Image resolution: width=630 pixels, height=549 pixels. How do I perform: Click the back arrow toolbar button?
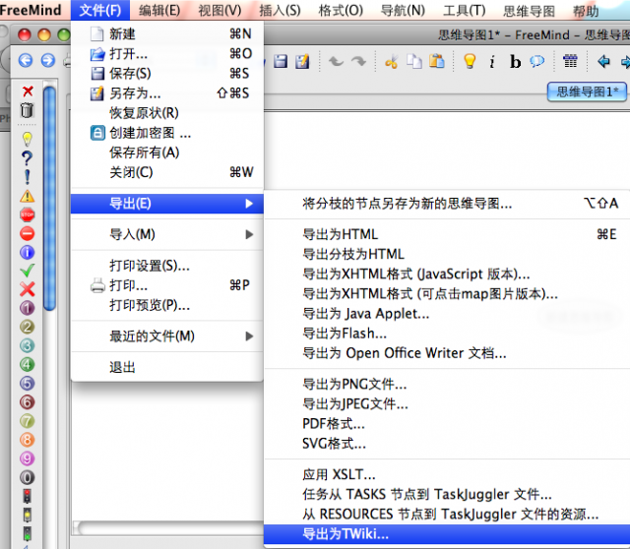pyautogui.click(x=26, y=61)
